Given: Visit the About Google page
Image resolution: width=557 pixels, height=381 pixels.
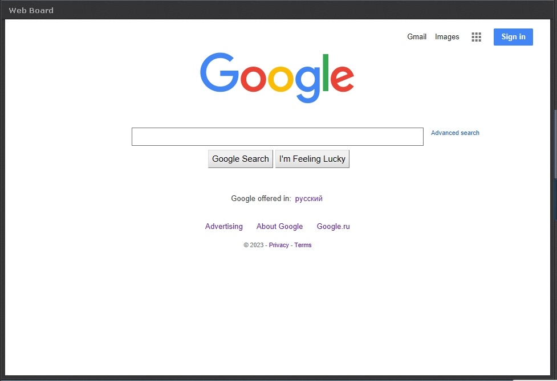Looking at the screenshot, I should [x=279, y=227].
